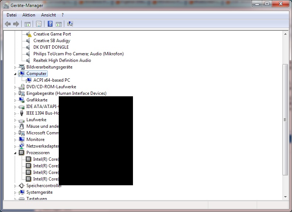The width and height of the screenshot is (292, 212).
Task: Click the ACPI x64-based PC icon
Action: coord(29,80)
